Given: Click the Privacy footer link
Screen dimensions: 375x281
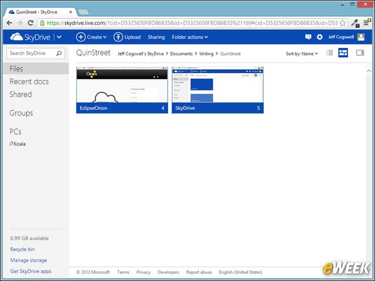Looking at the screenshot, I should (144, 272).
